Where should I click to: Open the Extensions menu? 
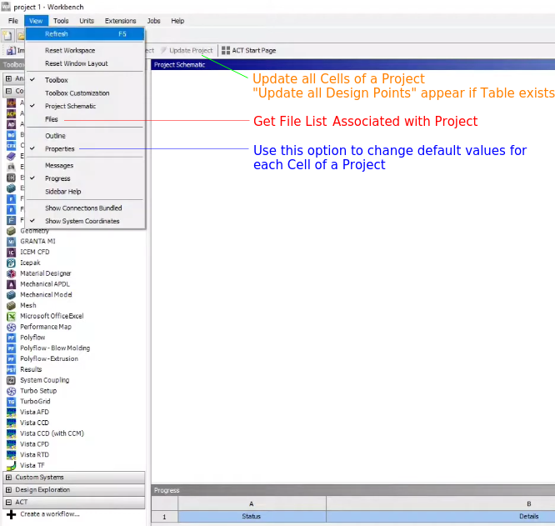[120, 20]
